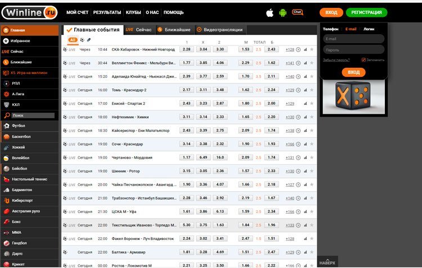Expand +128 markets for СКА-Хабаровск match
Viewport: 422px width, 268px height.
pos(290,49)
